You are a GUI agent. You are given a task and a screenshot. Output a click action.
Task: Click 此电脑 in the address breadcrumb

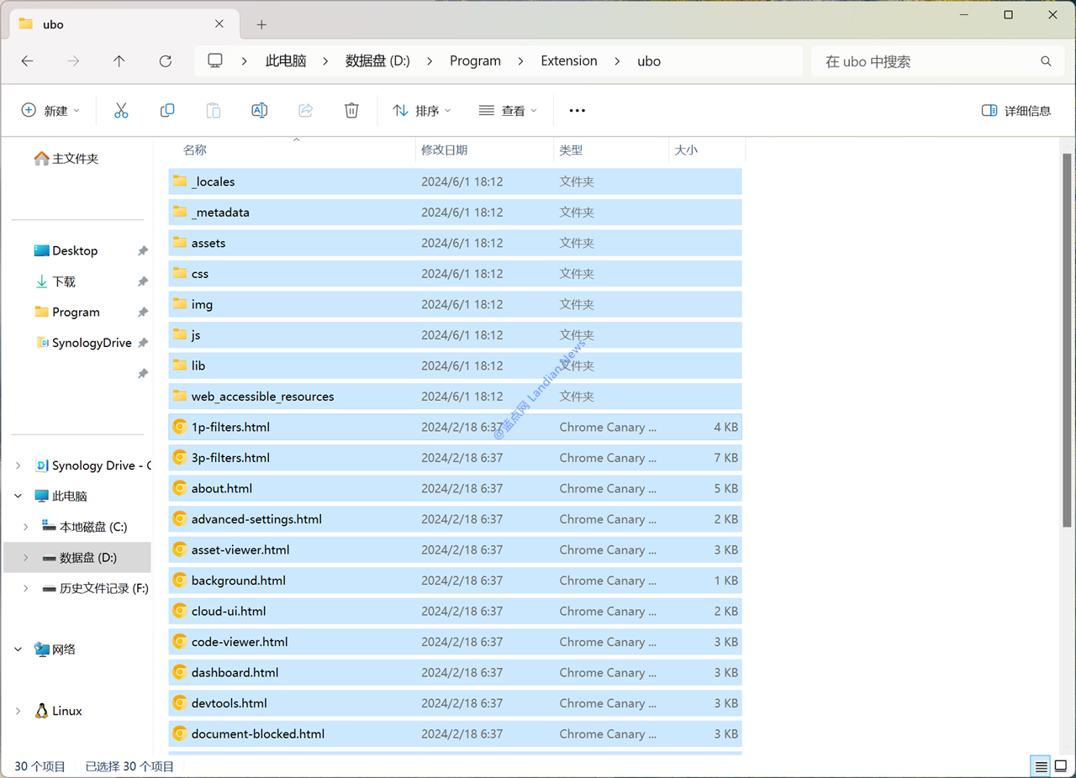click(x=286, y=61)
